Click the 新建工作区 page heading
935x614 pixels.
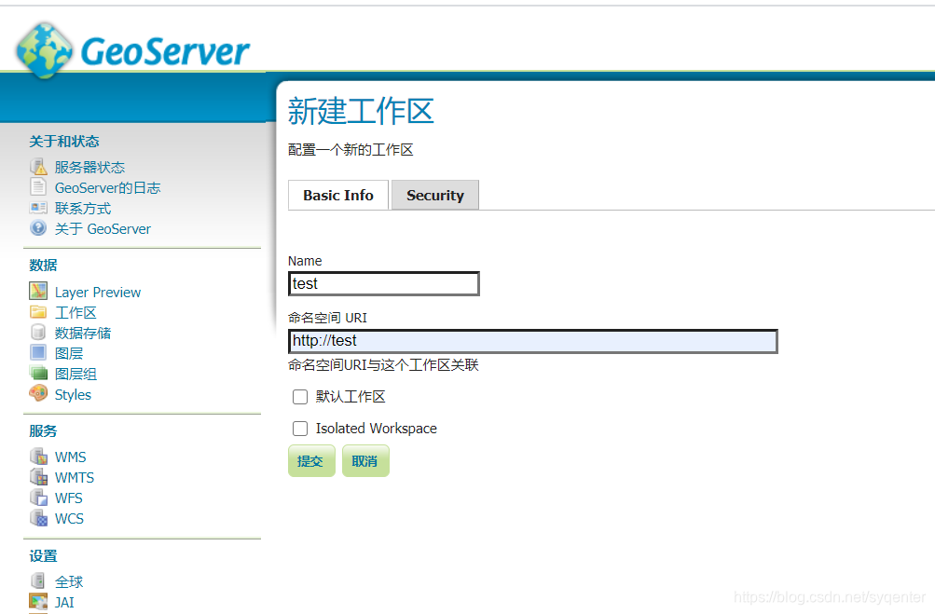(361, 112)
